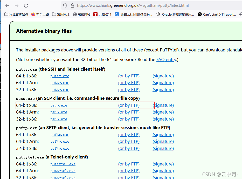Open the 京东商城 bookmark
This screenshot has height=179, width=242.
tap(82, 14)
